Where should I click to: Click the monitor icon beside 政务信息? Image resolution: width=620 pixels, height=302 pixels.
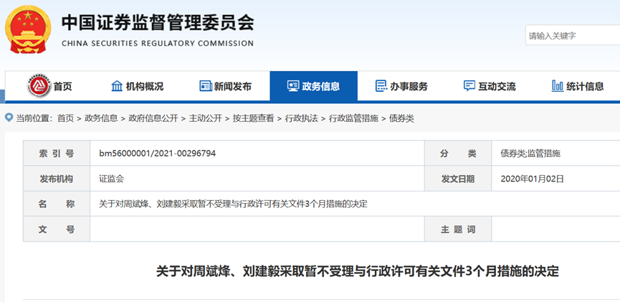(x=293, y=86)
